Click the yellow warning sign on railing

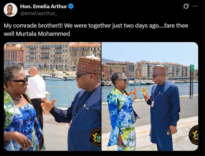[x=144, y=90]
